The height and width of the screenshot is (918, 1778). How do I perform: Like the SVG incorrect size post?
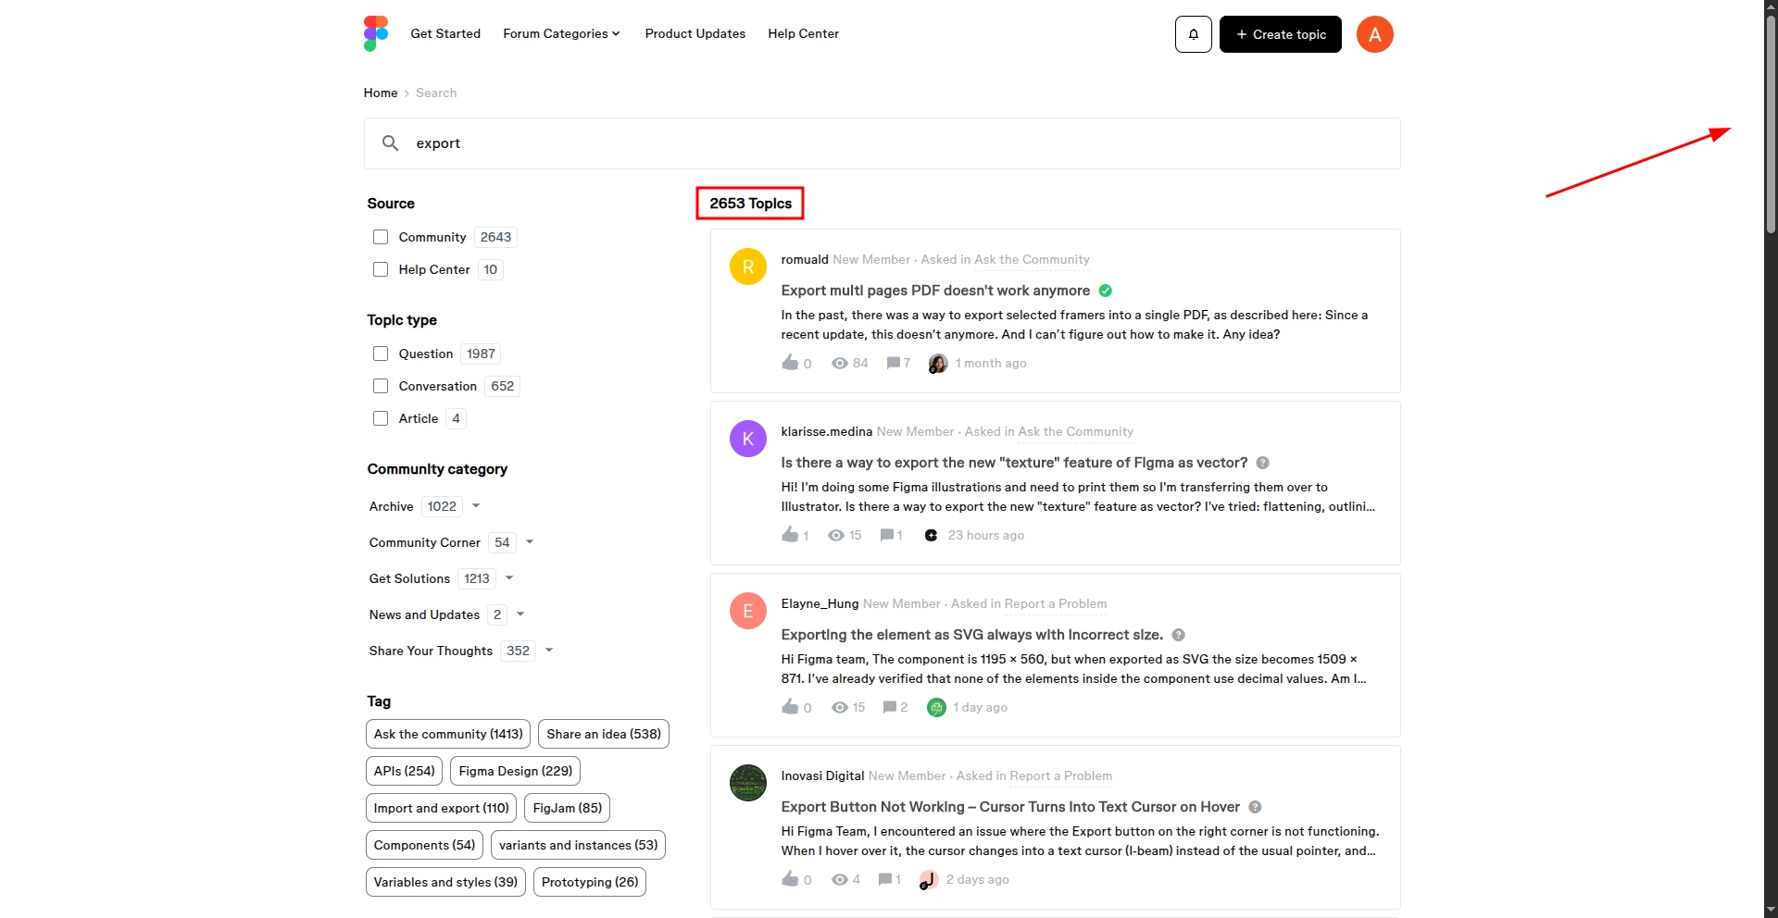[790, 706]
